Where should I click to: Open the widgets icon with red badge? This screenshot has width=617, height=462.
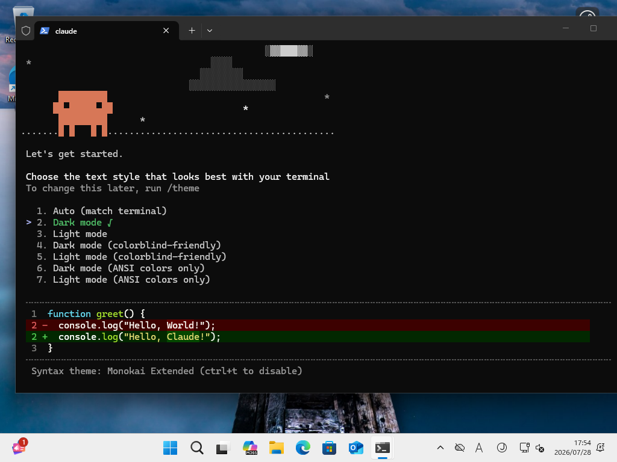(19, 447)
